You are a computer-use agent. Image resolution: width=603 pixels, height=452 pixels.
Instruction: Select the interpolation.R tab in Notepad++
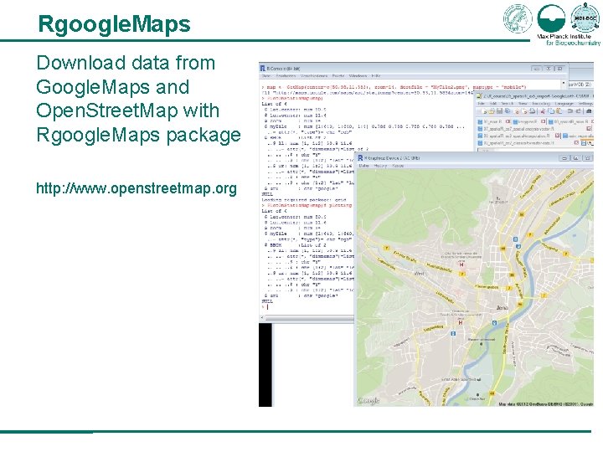518,136
